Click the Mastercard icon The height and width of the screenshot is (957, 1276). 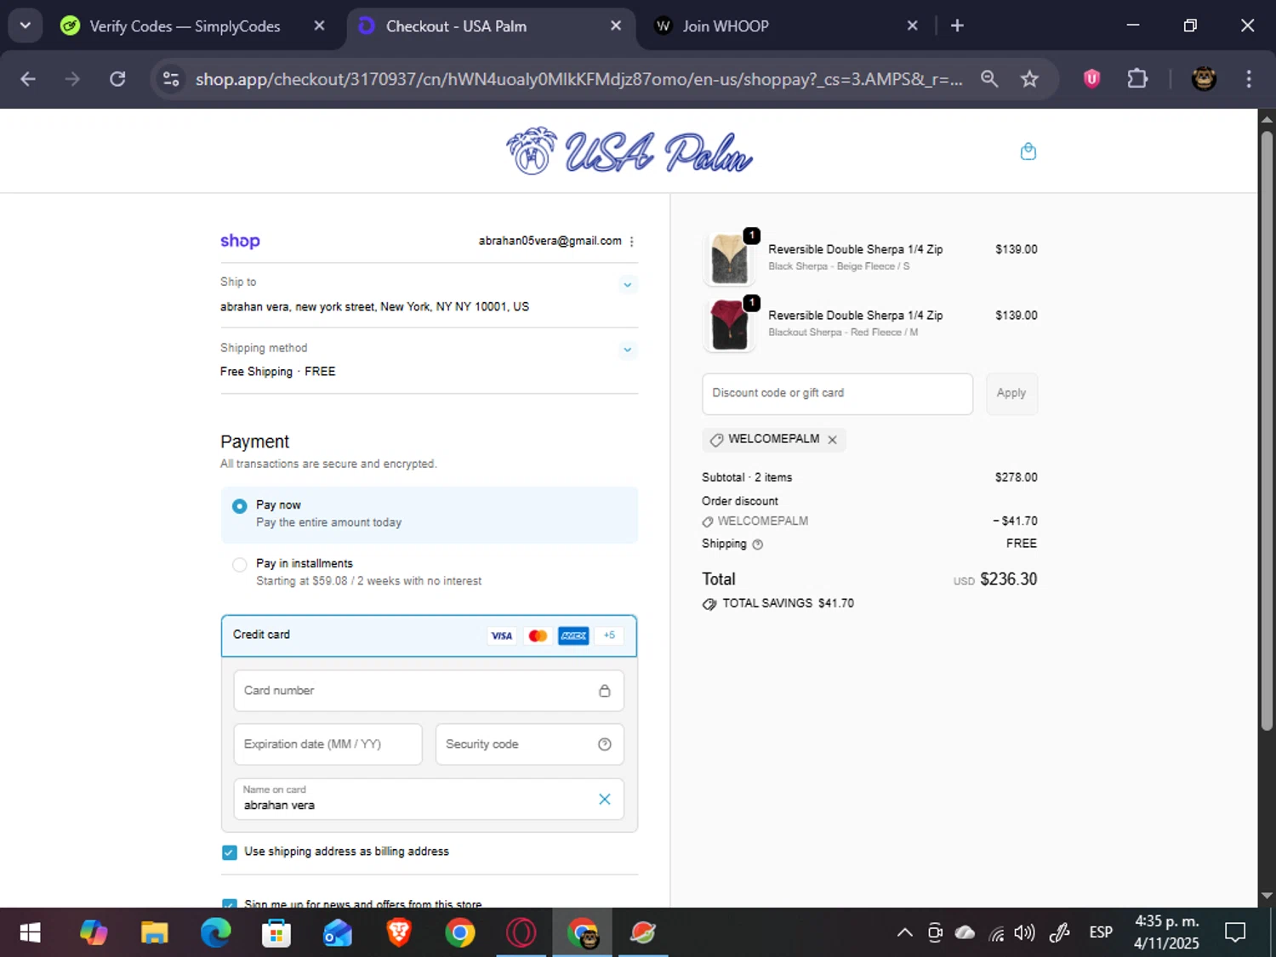tap(538, 635)
